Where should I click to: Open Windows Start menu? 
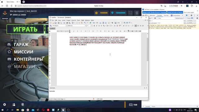tap(2, 110)
